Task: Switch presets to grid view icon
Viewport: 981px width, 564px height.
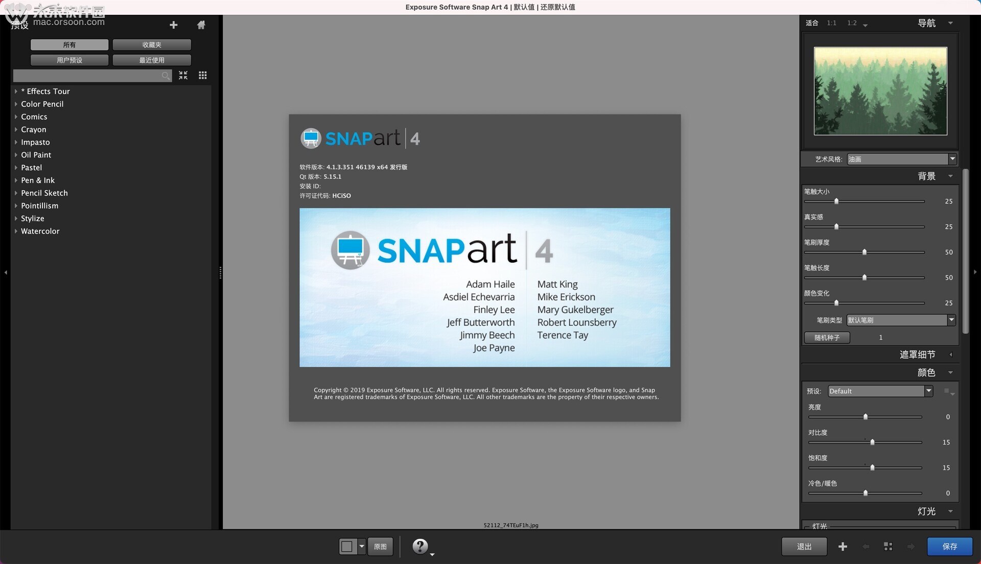Action: (203, 76)
